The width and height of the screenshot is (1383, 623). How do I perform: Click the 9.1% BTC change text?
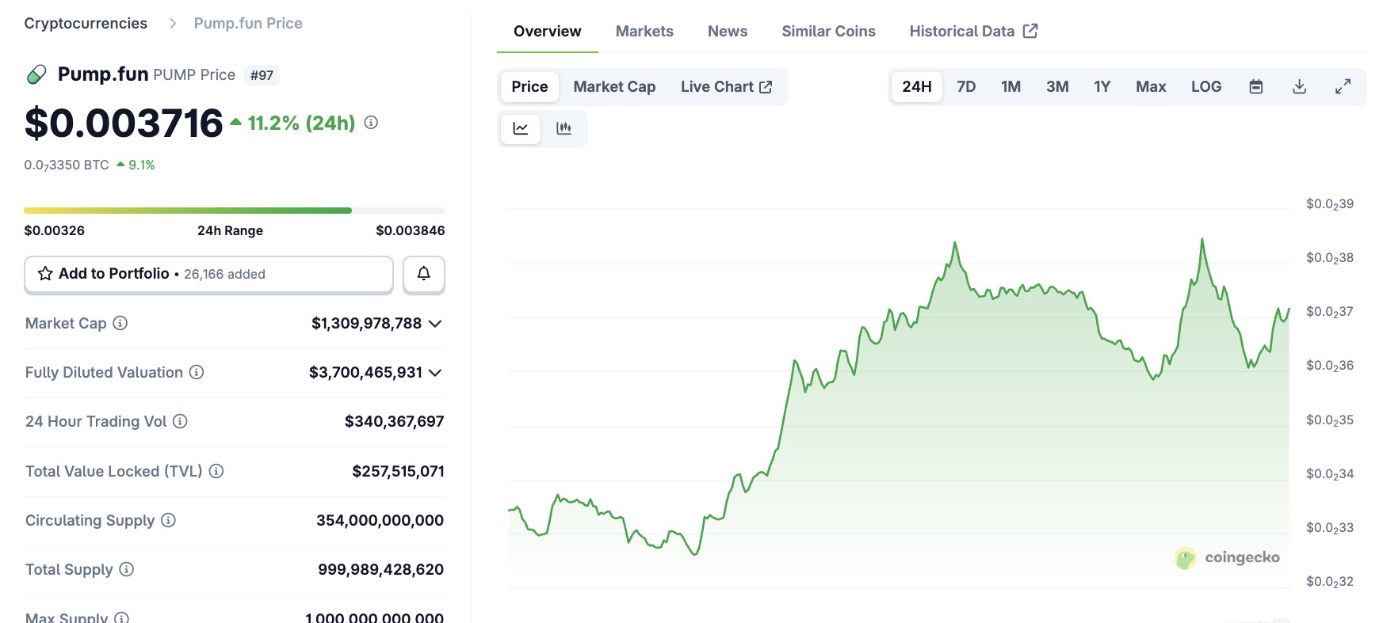[x=142, y=165]
